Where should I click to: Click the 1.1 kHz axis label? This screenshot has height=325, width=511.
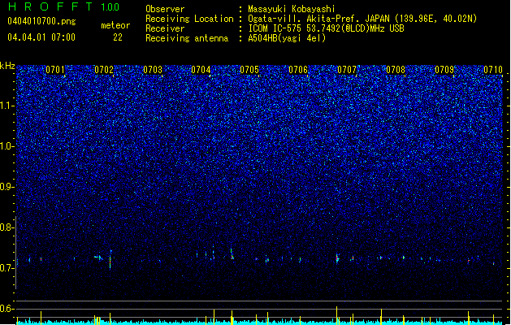pyautogui.click(x=6, y=106)
